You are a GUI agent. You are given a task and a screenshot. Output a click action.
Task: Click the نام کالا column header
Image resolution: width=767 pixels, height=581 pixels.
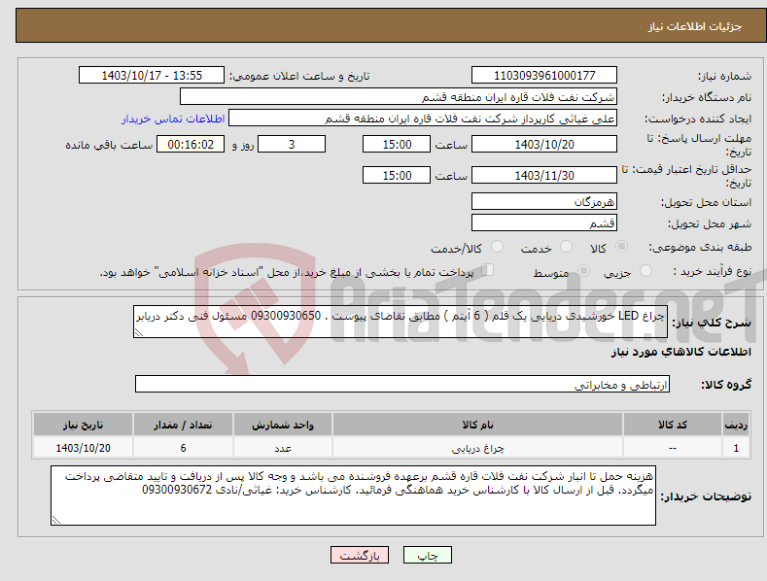click(x=477, y=425)
